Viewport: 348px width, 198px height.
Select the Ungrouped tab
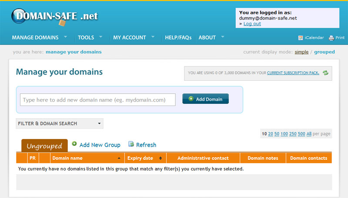(x=44, y=146)
